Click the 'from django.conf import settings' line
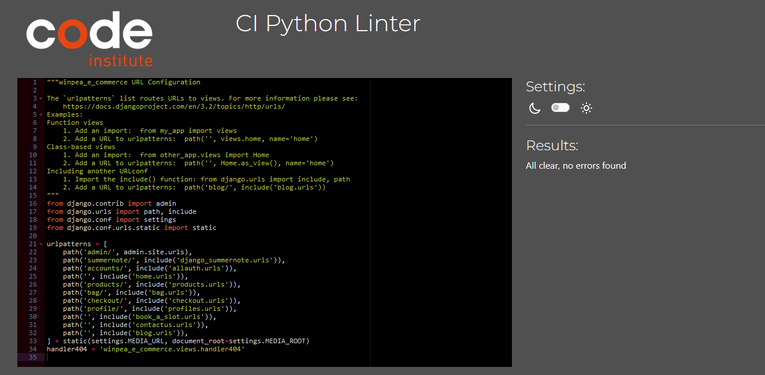Screen dimensions: 765x375 point(112,220)
